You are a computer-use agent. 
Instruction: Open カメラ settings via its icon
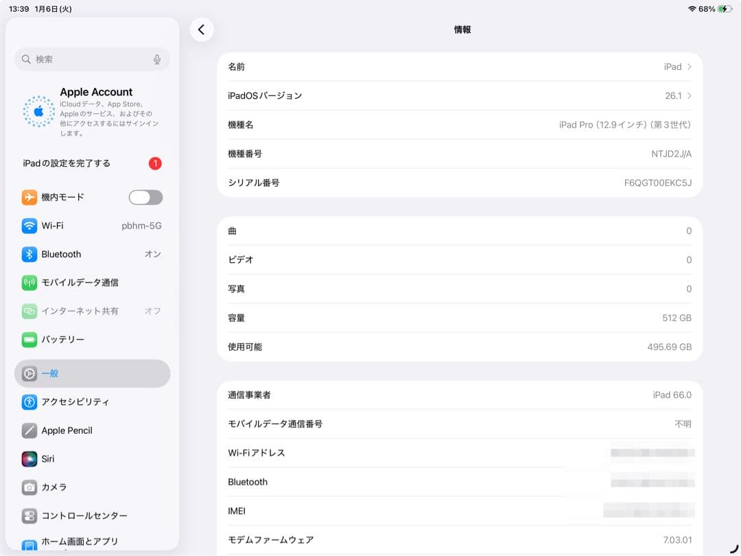coord(29,487)
